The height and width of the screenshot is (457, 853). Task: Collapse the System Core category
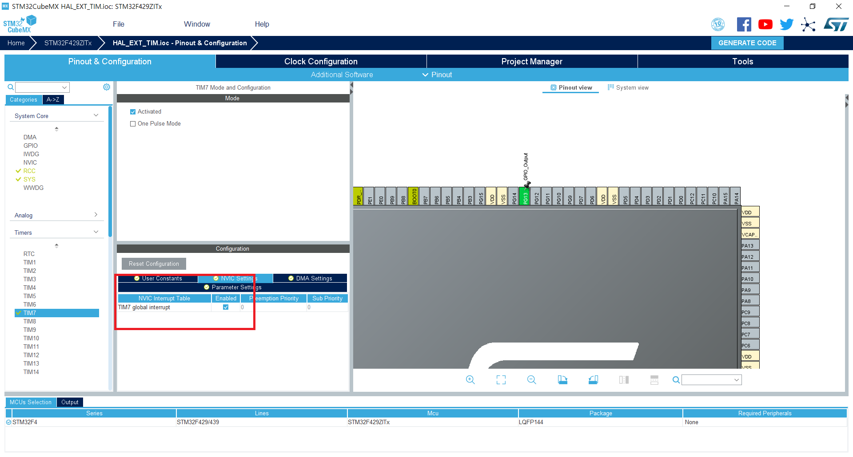click(96, 115)
